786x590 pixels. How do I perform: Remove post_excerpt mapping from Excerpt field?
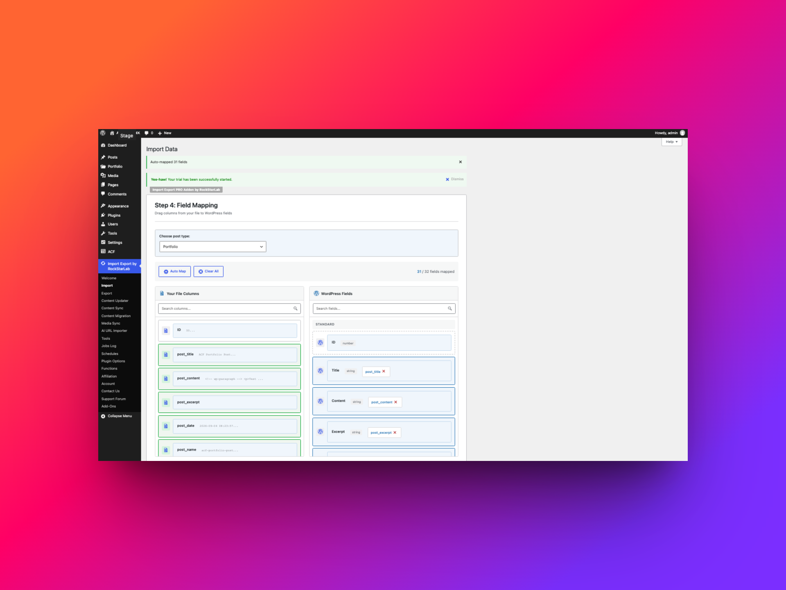coord(395,433)
